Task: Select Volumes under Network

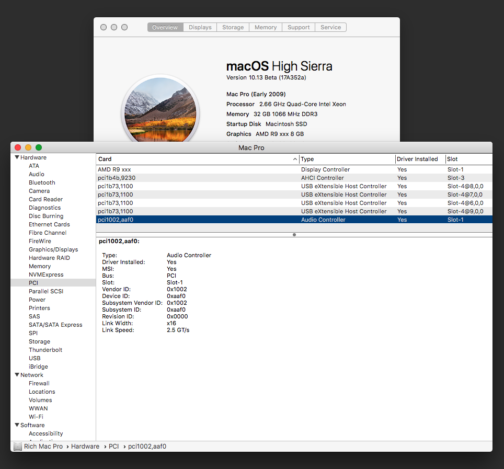Action: [x=40, y=400]
